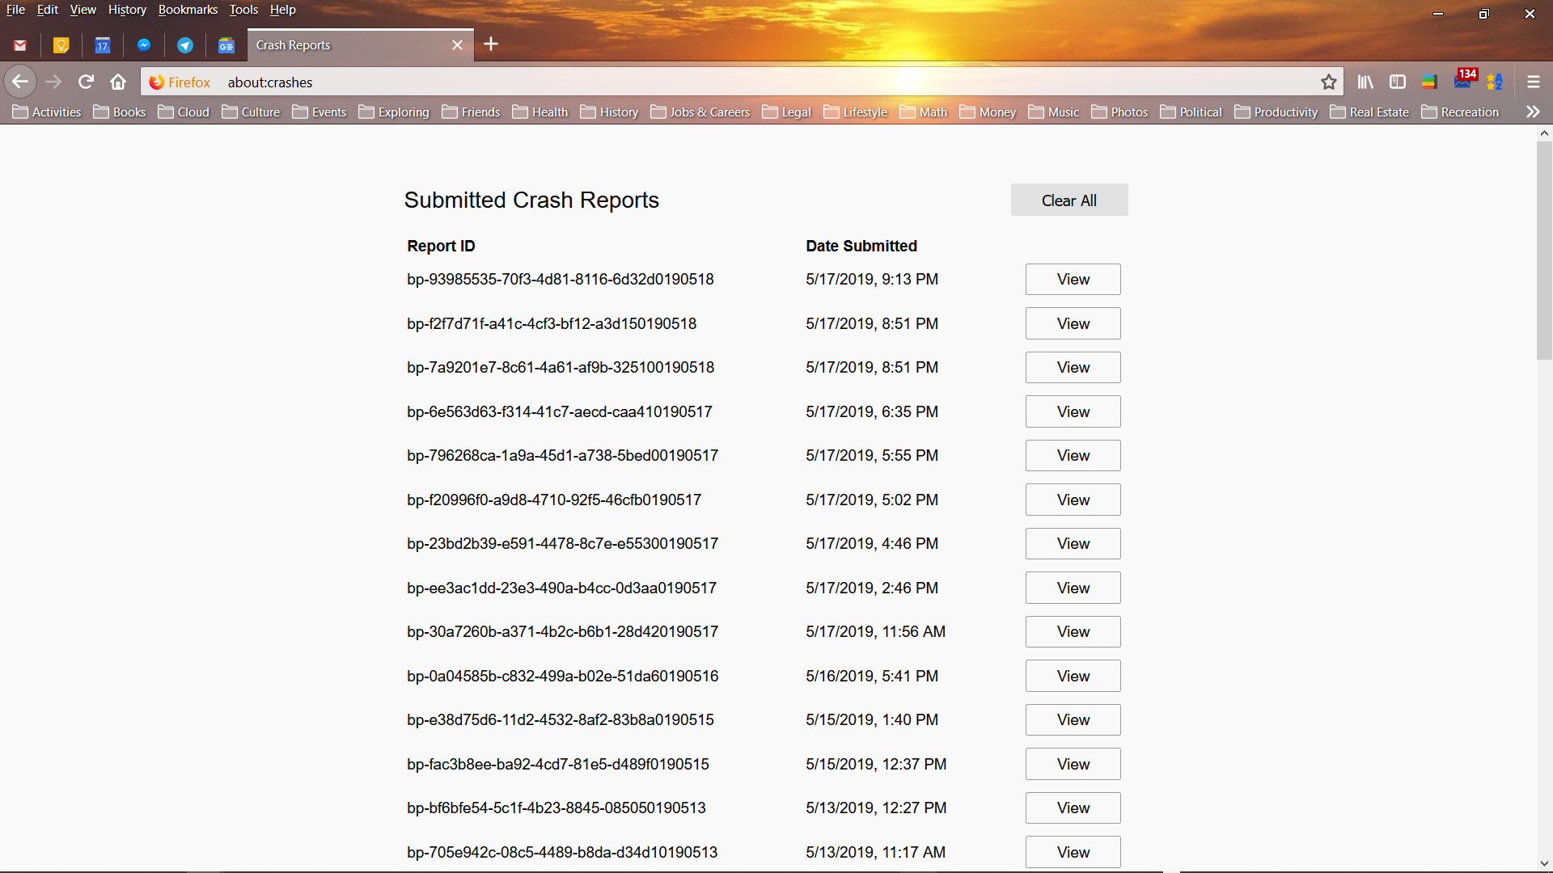Click the multicolor bars extension icon
Viewport: 1553px width, 873px height.
click(x=1430, y=82)
